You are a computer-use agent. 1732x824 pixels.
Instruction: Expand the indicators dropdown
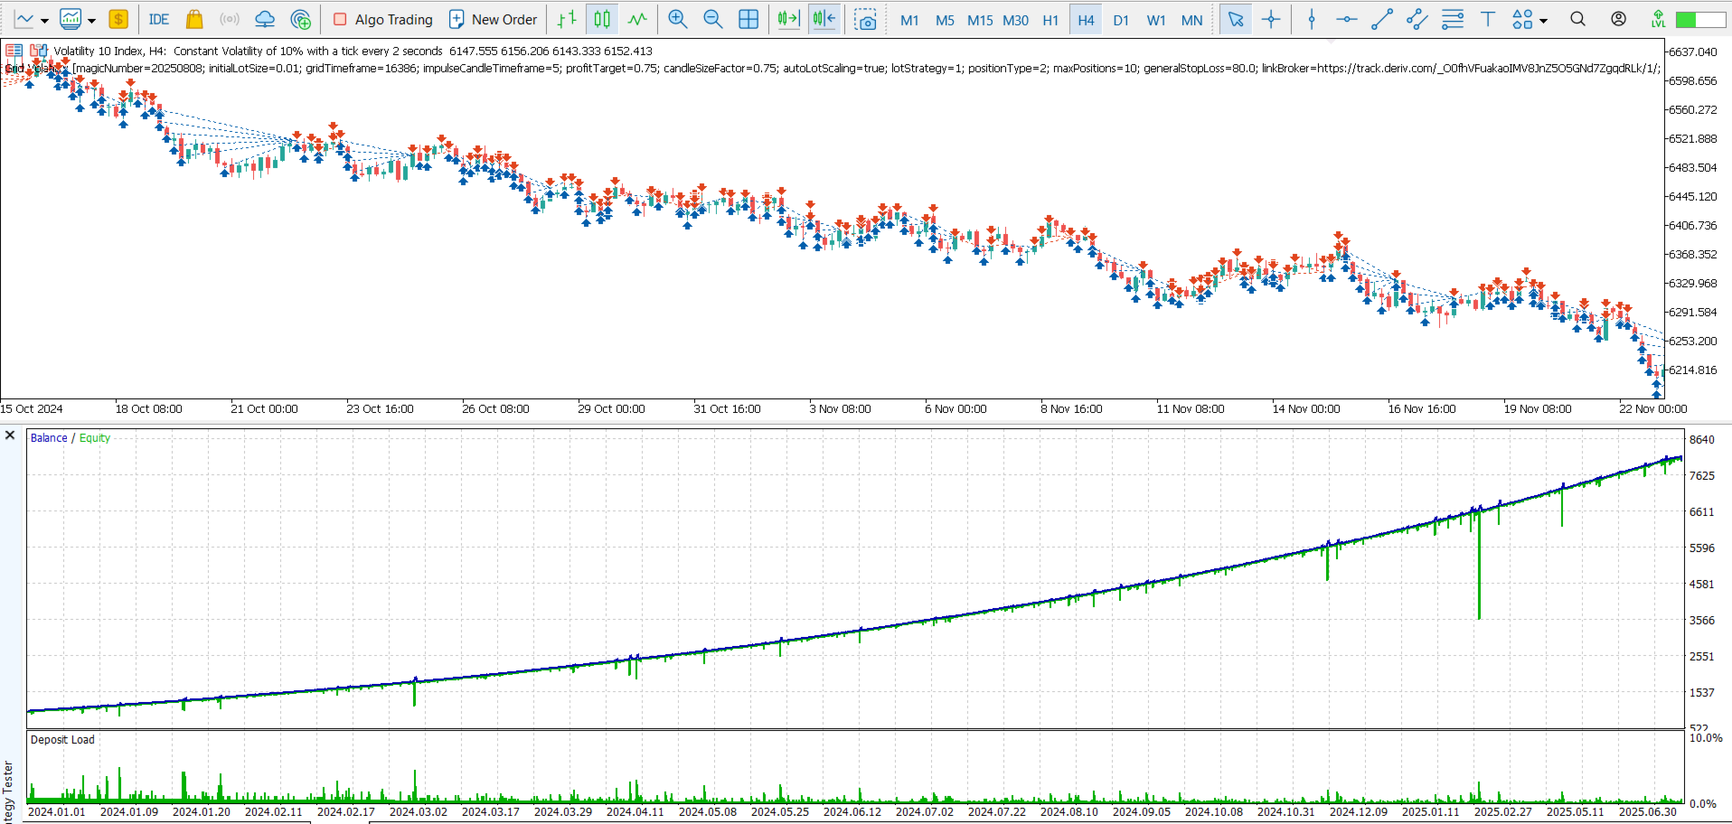click(x=90, y=19)
